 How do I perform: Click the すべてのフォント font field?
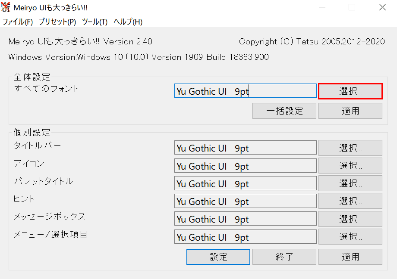[x=246, y=91]
